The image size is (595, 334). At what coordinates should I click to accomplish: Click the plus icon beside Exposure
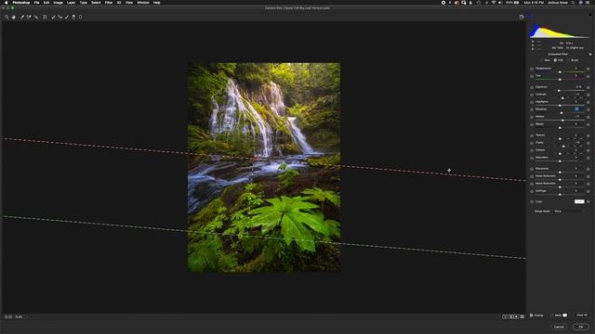pyautogui.click(x=588, y=87)
